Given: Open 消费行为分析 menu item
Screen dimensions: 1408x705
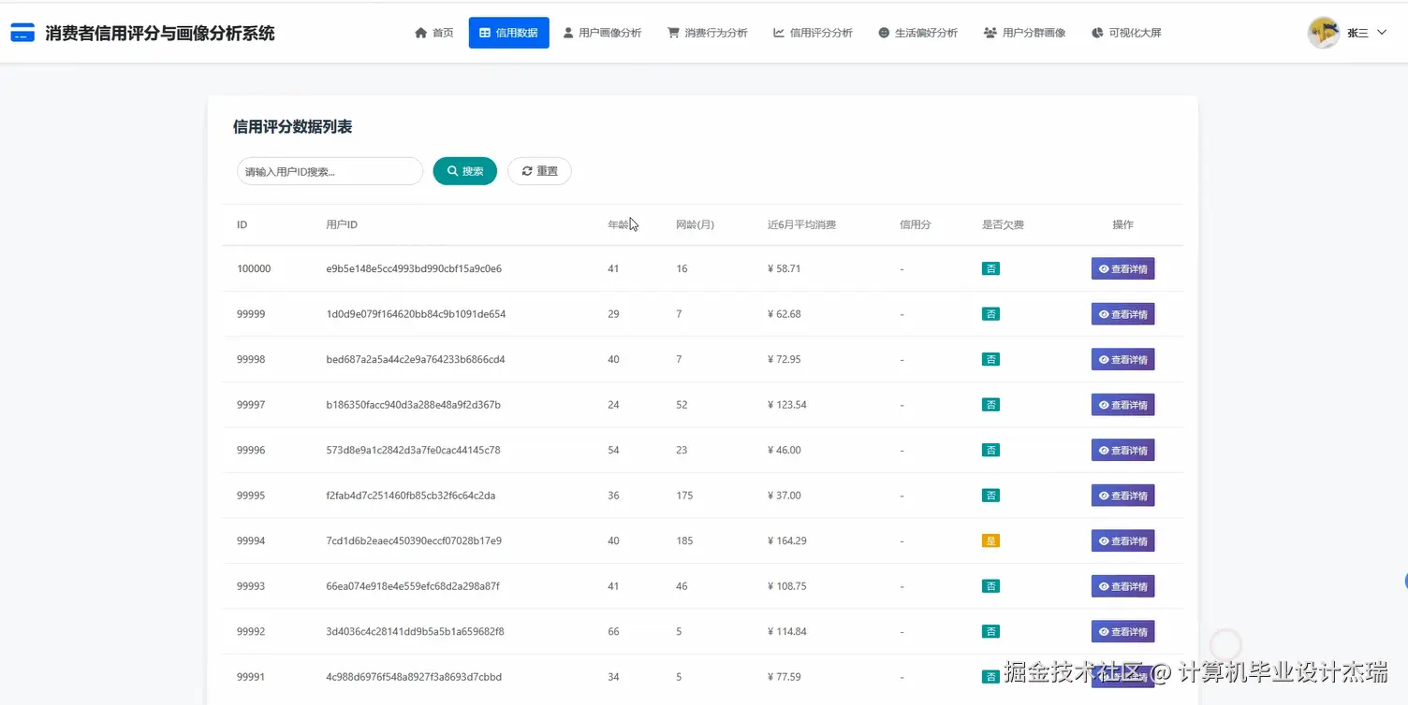Looking at the screenshot, I should pos(707,33).
